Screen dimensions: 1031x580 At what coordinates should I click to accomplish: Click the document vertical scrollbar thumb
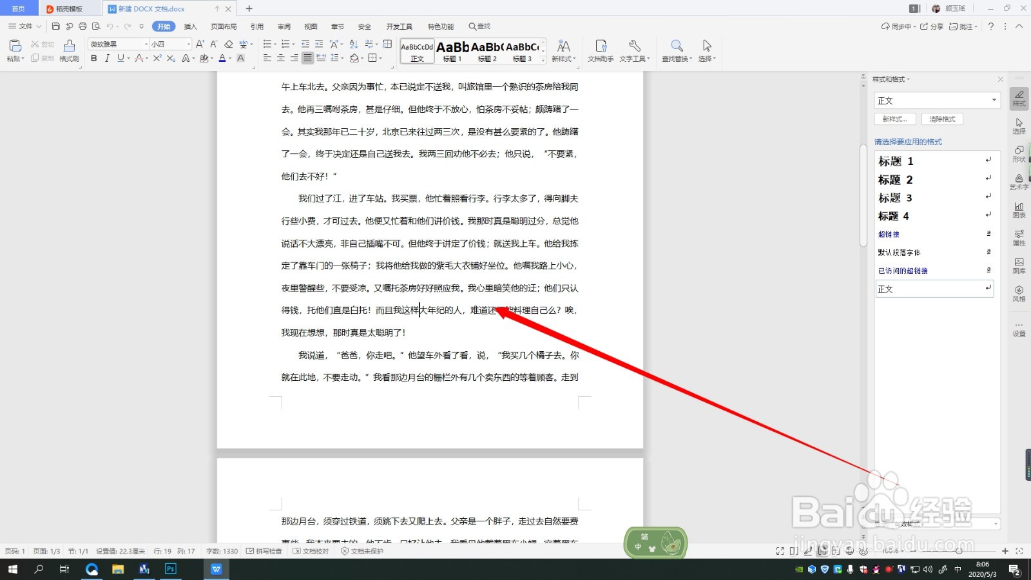tap(863, 195)
